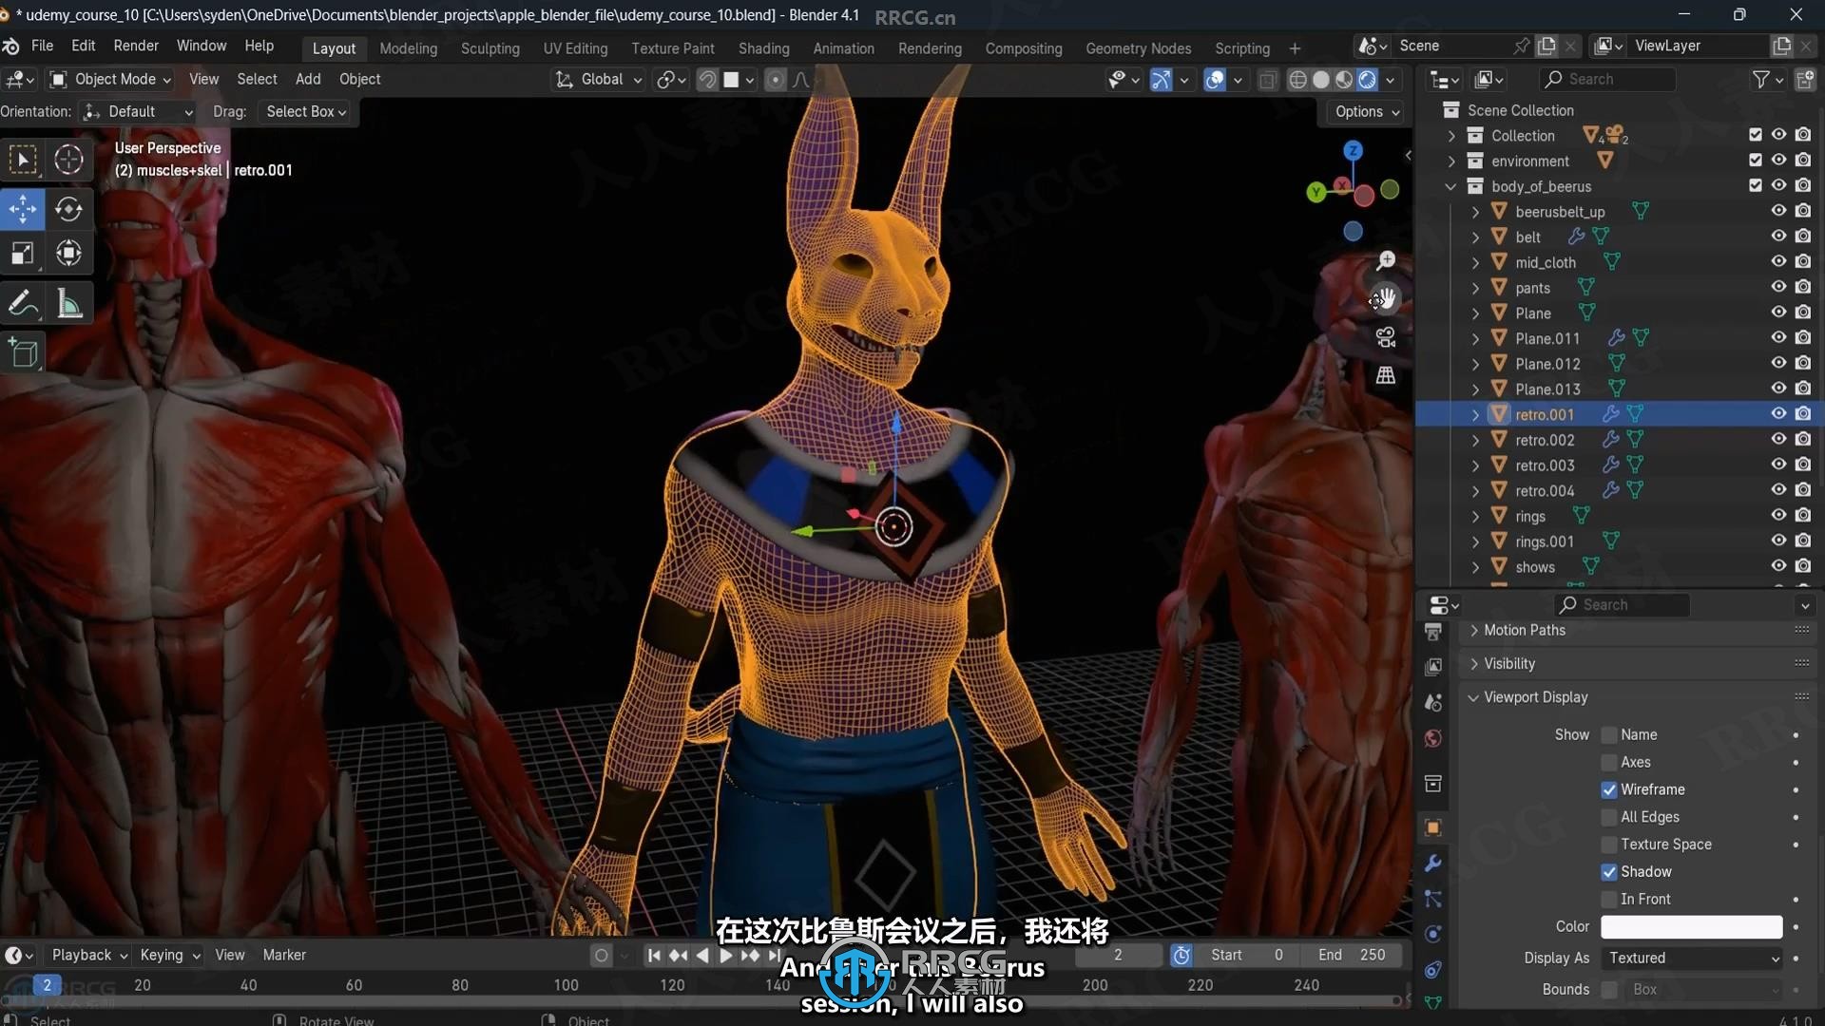Switch to rendered viewport shading
This screenshot has height=1026, width=1825.
coord(1368,80)
